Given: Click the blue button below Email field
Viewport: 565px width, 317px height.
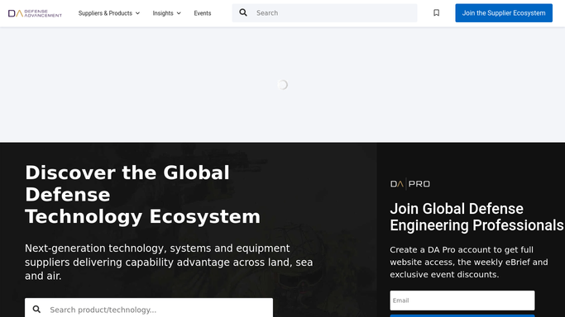Looking at the screenshot, I should pyautogui.click(x=462, y=316).
